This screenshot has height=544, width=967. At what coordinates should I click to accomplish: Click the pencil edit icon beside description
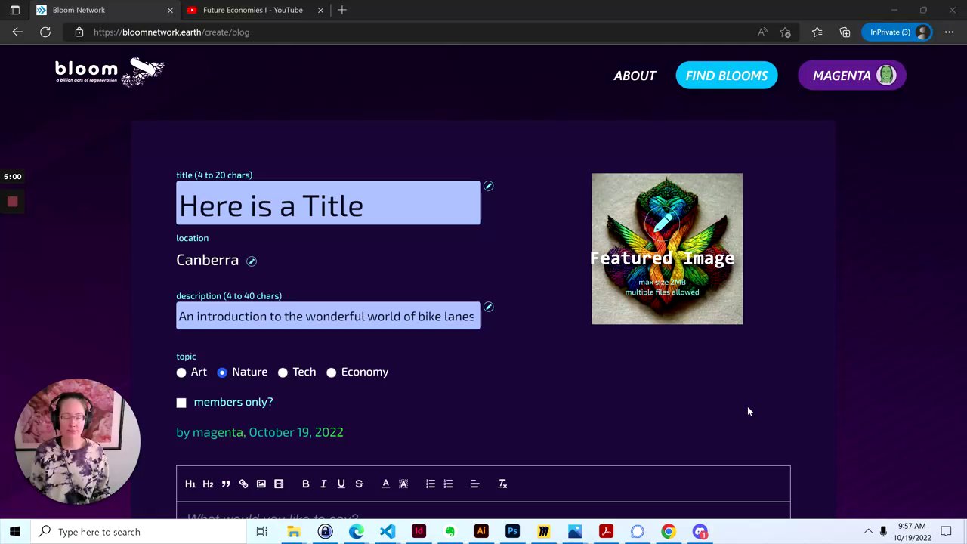[488, 307]
